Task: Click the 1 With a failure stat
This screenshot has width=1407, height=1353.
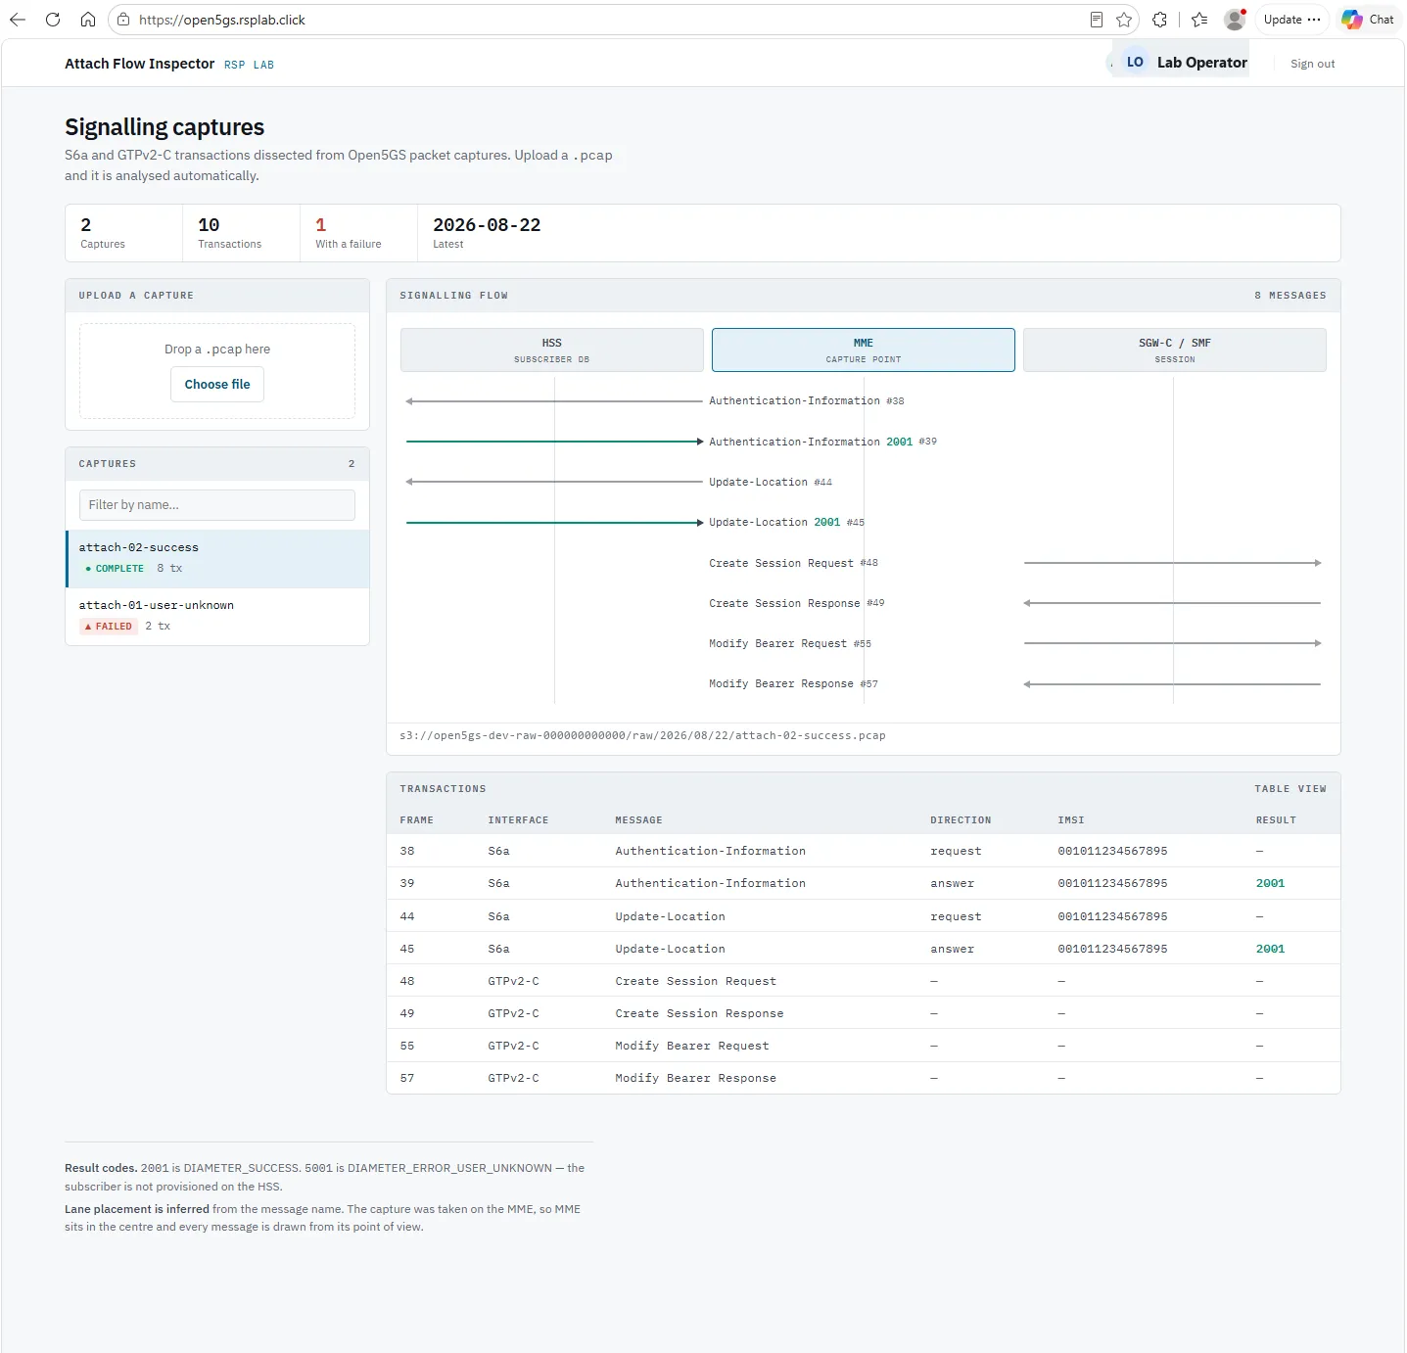Action: pyautogui.click(x=358, y=233)
